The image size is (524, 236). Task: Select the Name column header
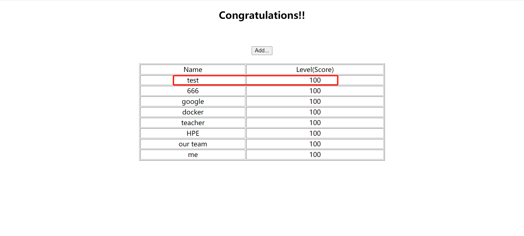coord(193,69)
